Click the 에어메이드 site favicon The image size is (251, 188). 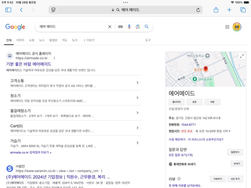pos(10,56)
